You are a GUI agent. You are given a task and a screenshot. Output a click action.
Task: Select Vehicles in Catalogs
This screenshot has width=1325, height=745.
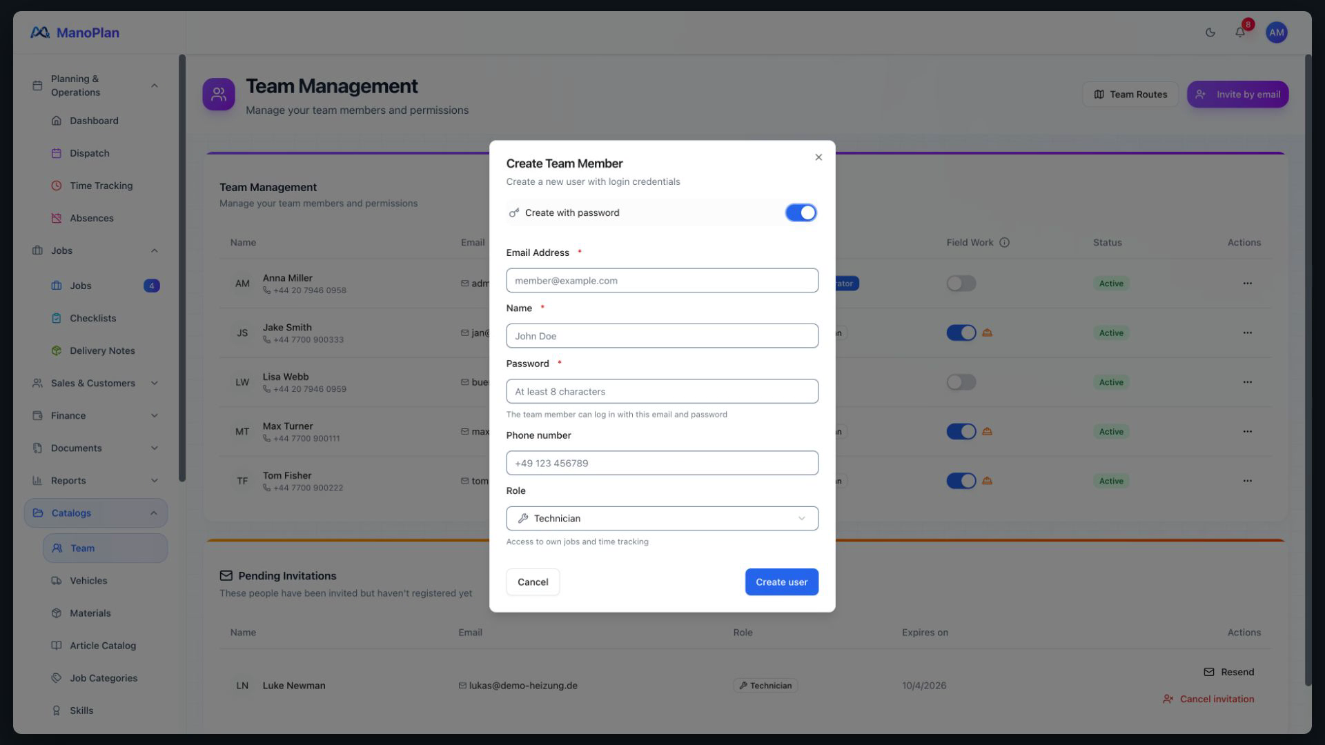tap(105, 581)
